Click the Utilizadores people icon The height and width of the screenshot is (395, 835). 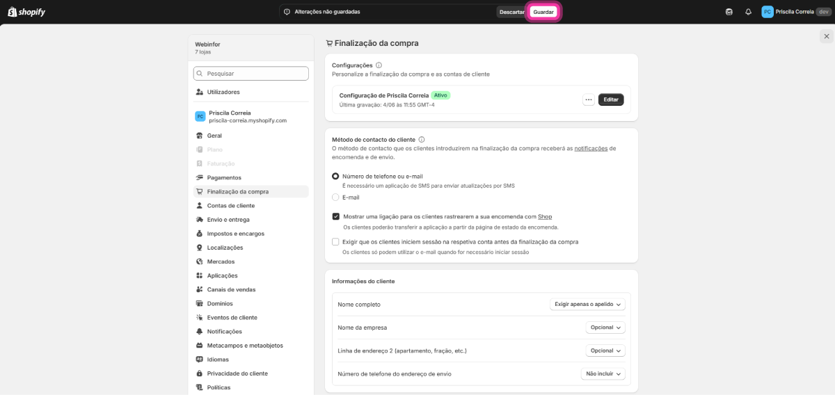200,92
